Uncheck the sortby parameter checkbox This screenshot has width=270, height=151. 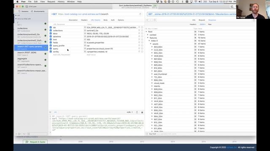[x=51, y=52]
